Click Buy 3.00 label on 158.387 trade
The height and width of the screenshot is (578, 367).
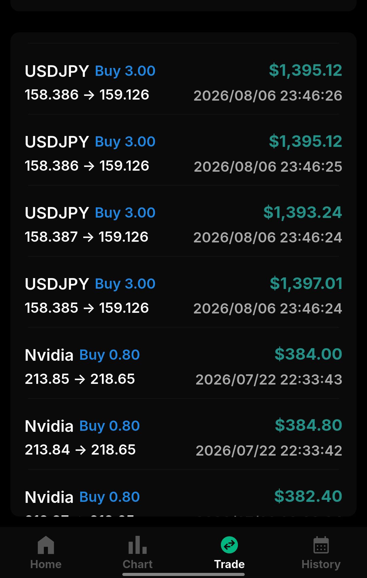point(125,213)
